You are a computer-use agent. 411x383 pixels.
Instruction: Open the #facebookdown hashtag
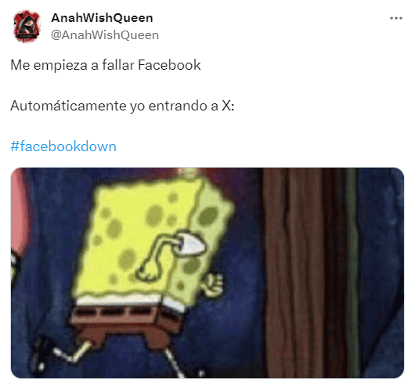pyautogui.click(x=63, y=146)
